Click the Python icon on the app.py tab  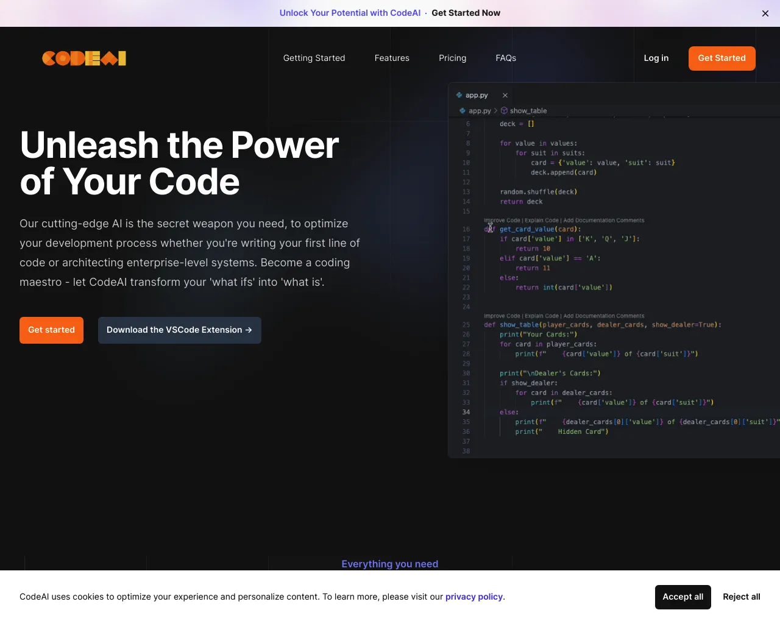pos(459,94)
